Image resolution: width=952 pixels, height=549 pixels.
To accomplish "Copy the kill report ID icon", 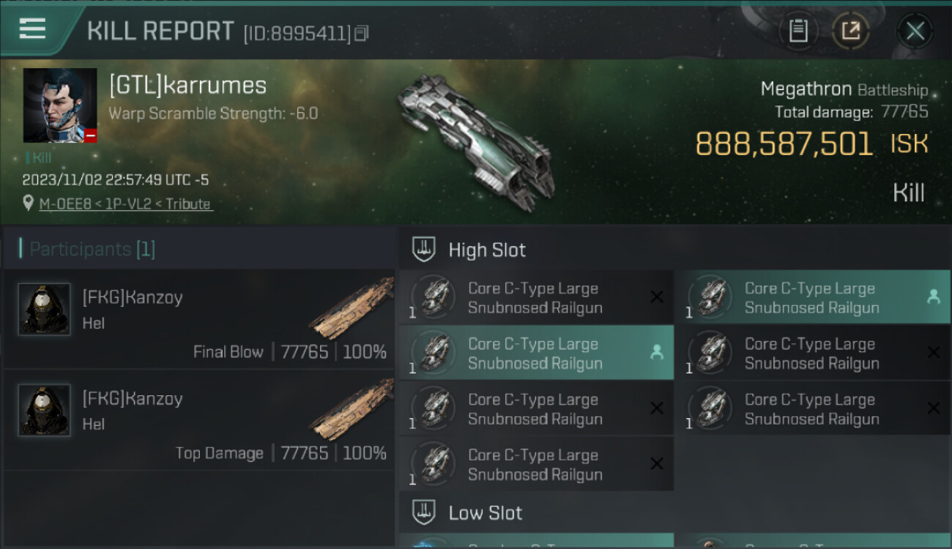I will (x=361, y=33).
